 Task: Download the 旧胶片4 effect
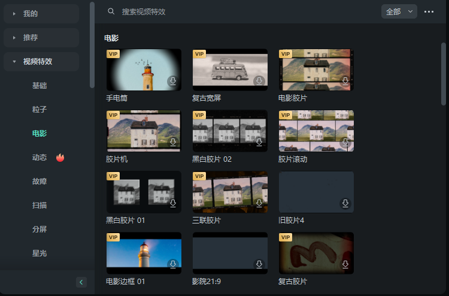point(345,204)
